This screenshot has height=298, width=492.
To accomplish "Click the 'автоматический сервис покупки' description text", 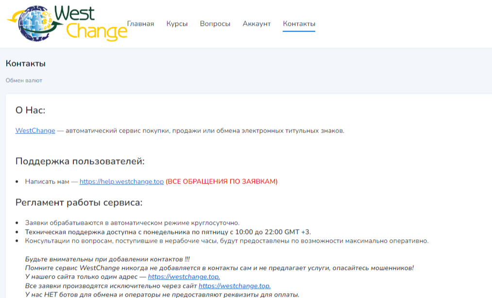I will [205, 131].
